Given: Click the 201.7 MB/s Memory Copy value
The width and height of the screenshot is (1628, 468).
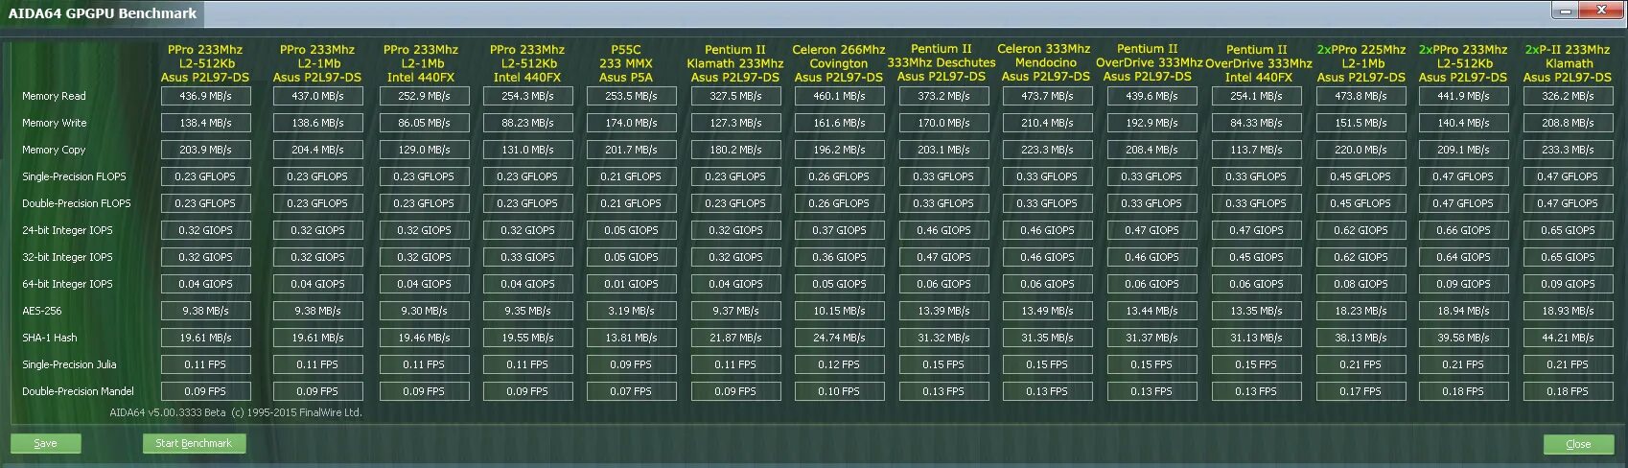Looking at the screenshot, I should point(631,150).
